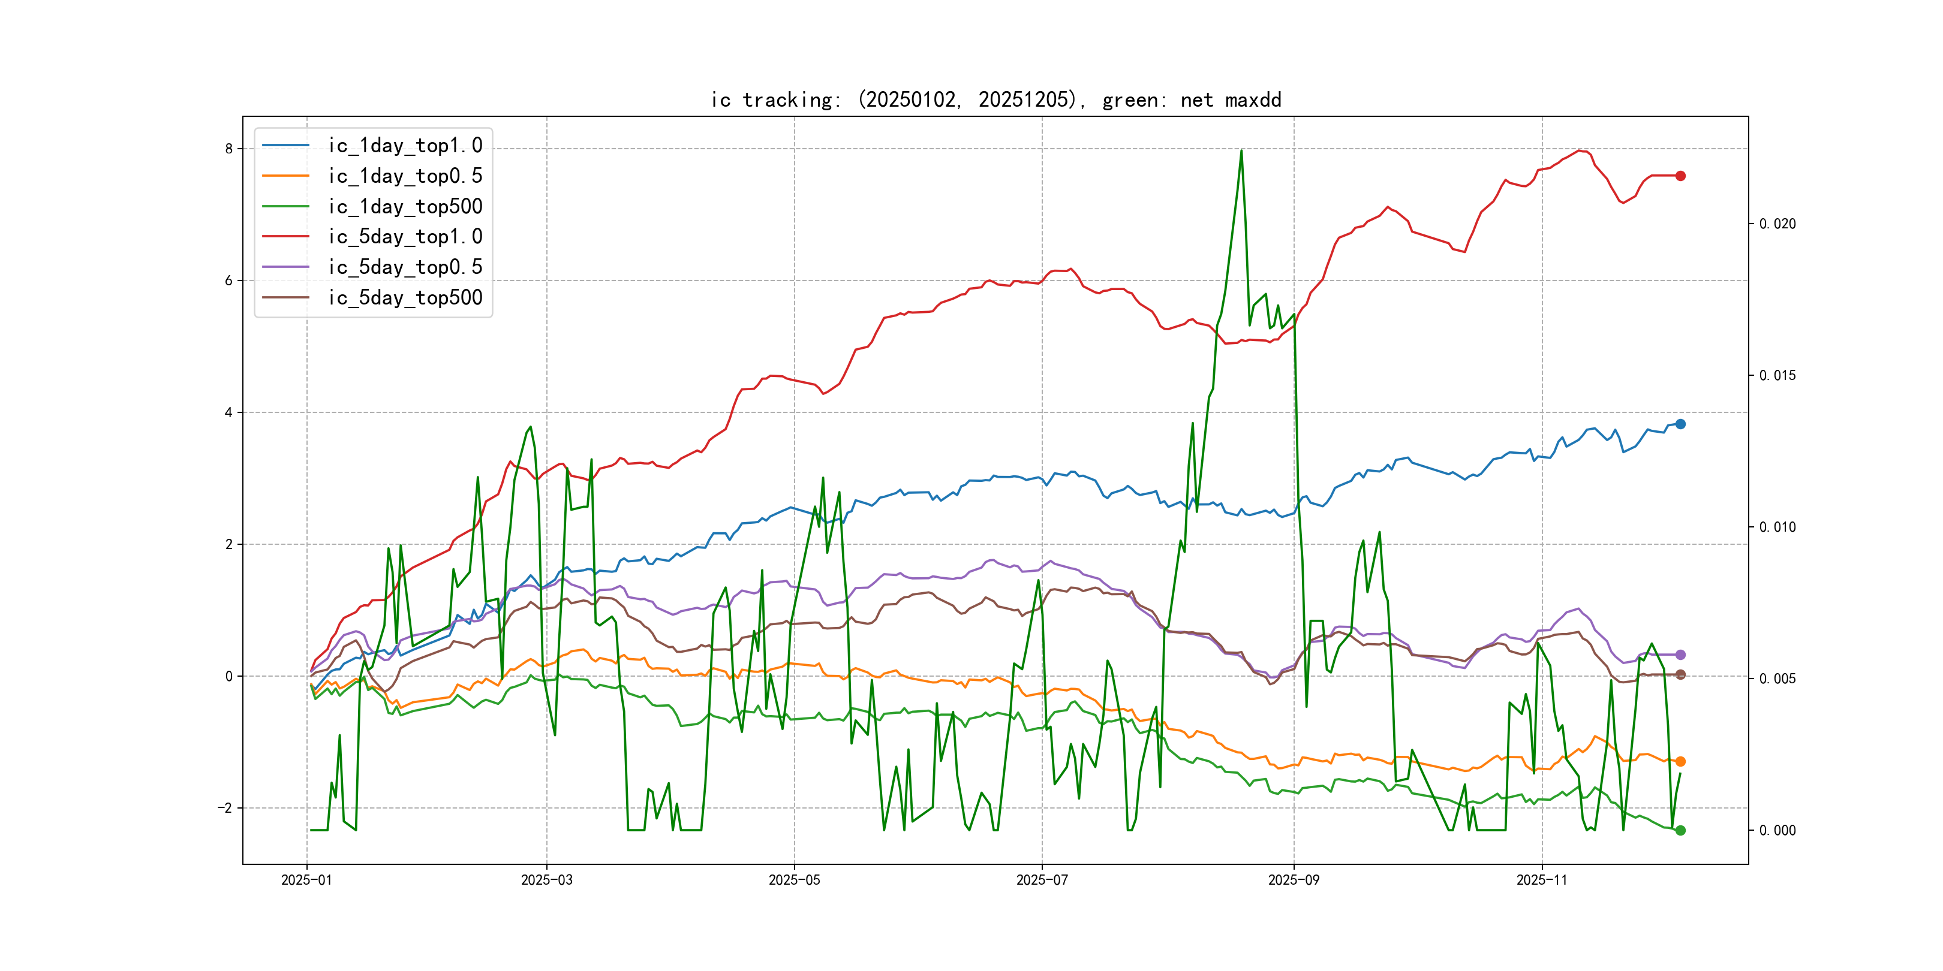1943x971 pixels.
Task: Click the 2025-07 x-axis tick label
Action: pos(1042,880)
